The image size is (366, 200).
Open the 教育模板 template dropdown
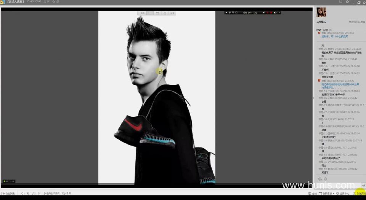click(326, 194)
